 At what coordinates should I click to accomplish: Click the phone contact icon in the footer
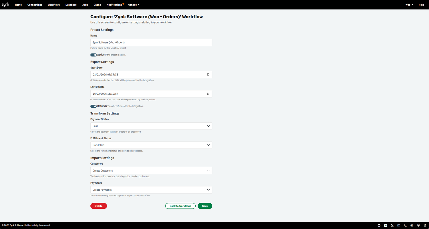click(x=405, y=225)
